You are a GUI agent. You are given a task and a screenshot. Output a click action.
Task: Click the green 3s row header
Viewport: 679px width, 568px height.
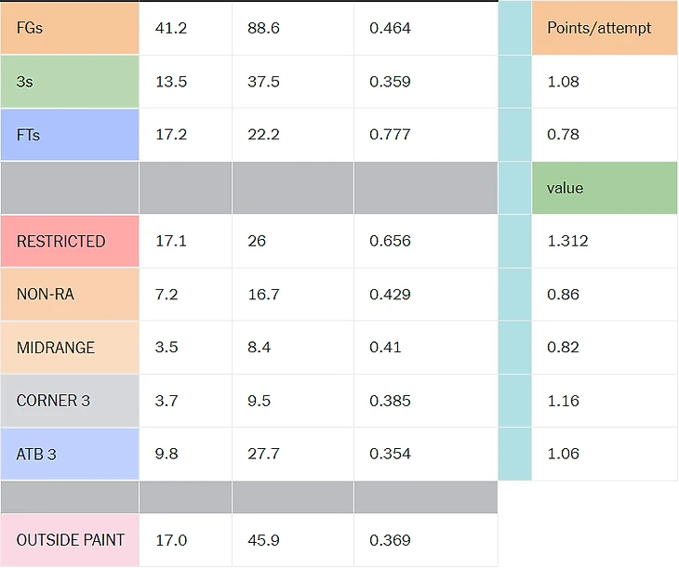click(70, 82)
